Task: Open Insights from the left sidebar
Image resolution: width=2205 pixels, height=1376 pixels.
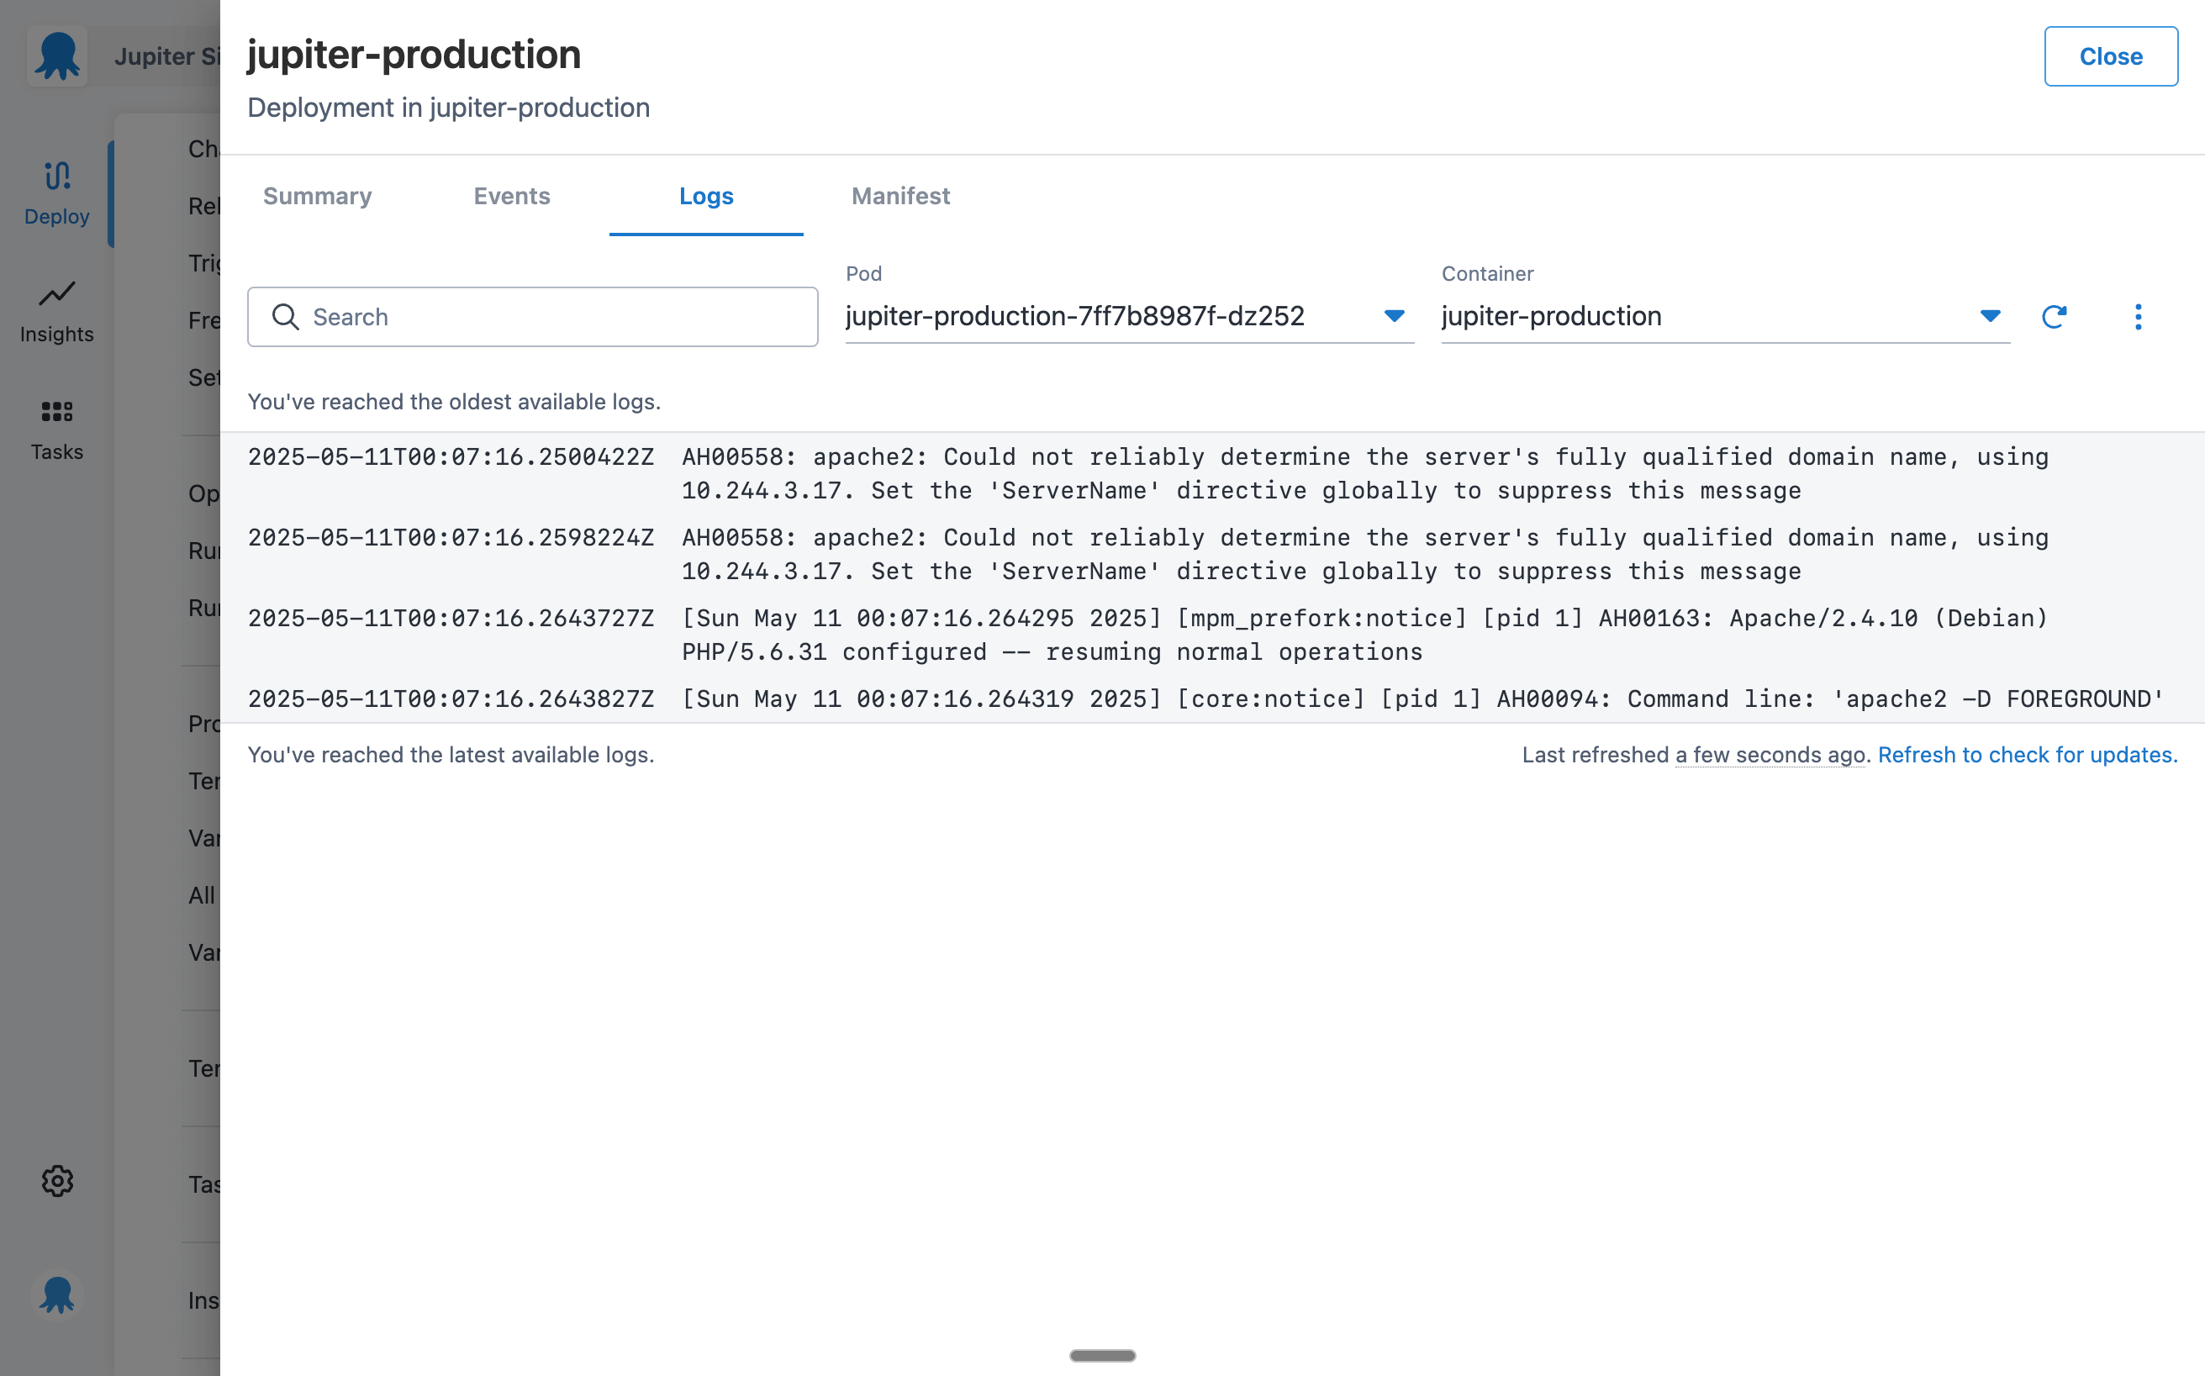Action: (x=56, y=309)
